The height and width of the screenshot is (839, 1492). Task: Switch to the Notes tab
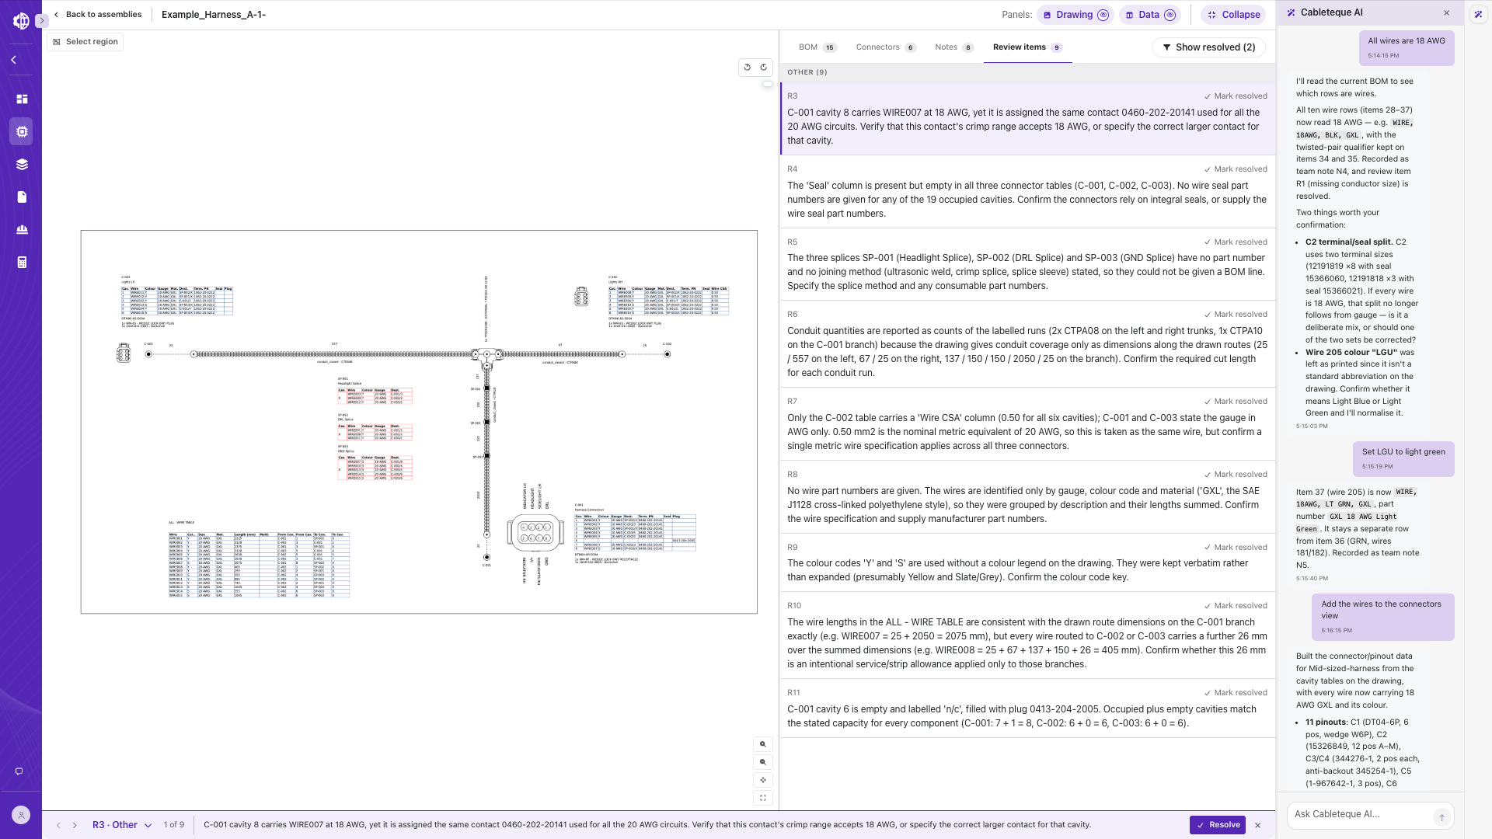pyautogui.click(x=954, y=47)
